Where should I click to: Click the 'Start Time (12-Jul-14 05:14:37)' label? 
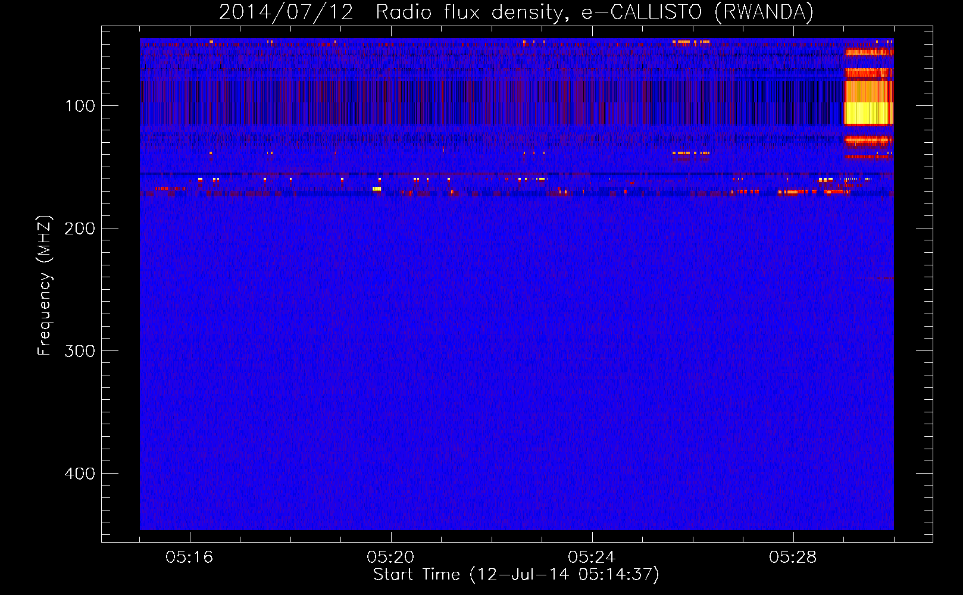pyautogui.click(x=516, y=575)
